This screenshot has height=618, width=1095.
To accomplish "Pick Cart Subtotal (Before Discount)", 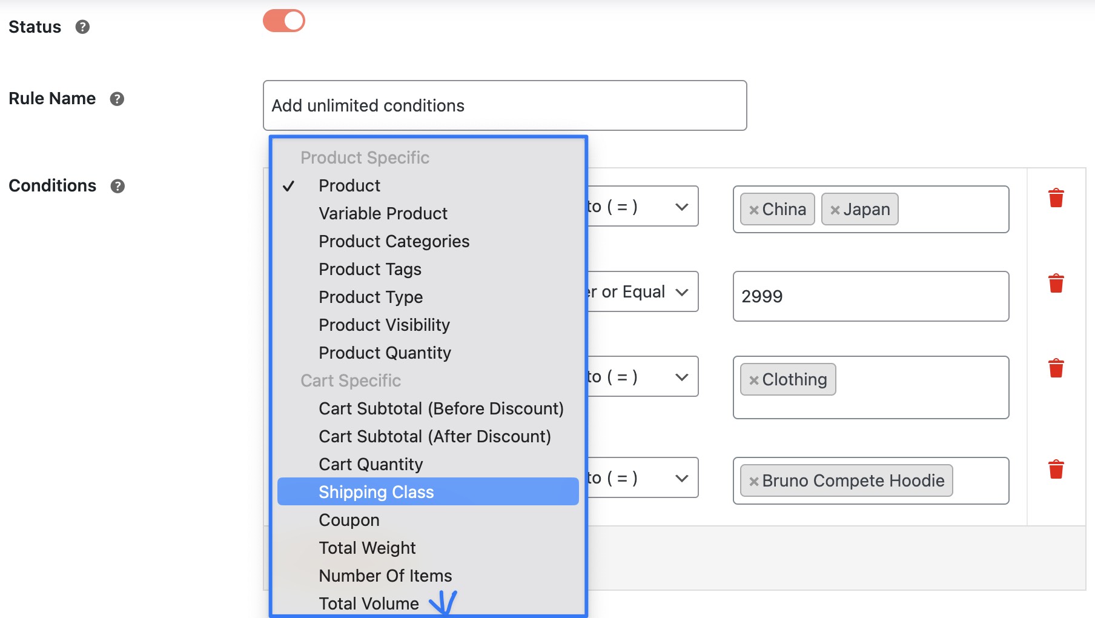I will tap(441, 408).
